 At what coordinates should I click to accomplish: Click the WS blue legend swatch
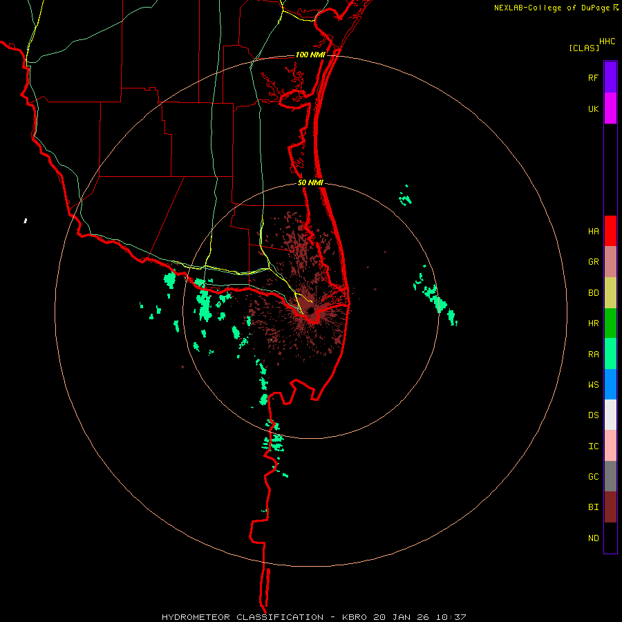pyautogui.click(x=610, y=384)
